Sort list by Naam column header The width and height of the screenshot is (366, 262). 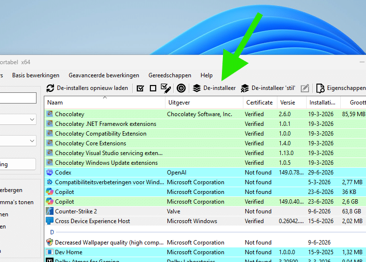point(105,103)
